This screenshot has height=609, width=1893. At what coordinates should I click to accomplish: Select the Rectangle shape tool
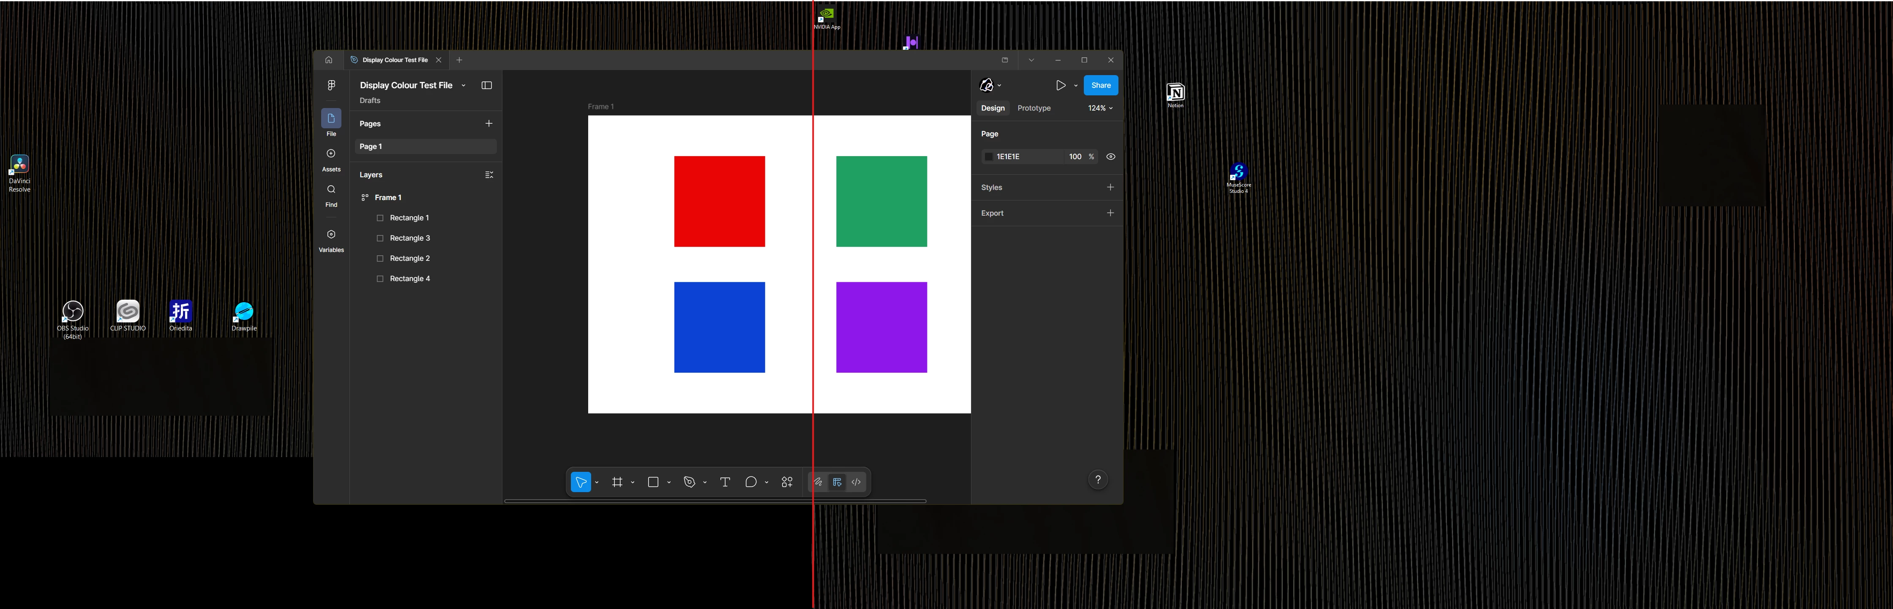pos(652,482)
